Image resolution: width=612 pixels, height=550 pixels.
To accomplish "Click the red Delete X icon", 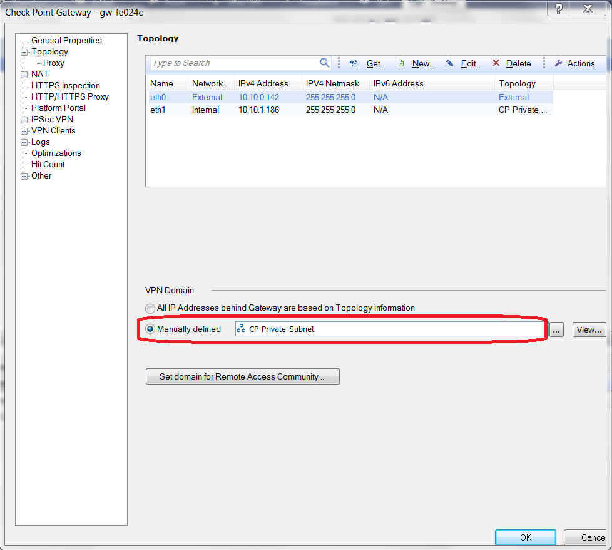I will 496,63.
